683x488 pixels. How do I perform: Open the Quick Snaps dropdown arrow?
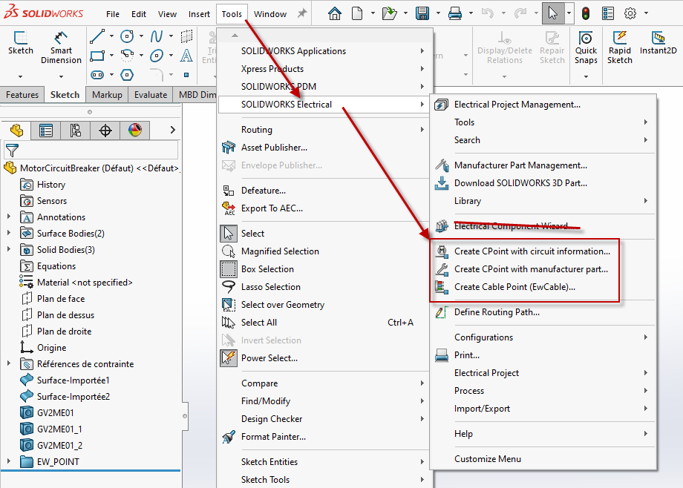[x=586, y=76]
